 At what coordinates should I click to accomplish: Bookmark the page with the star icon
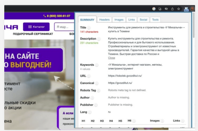coord(179,9)
